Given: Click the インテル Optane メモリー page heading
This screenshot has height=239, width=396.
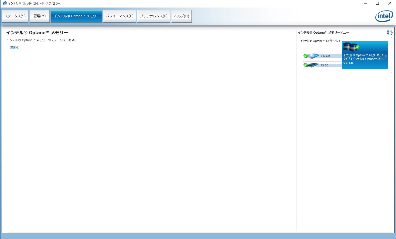Looking at the screenshot, I should click(37, 33).
